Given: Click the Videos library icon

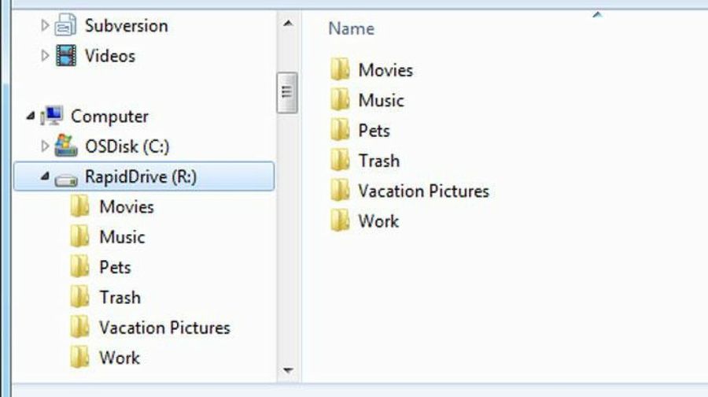Looking at the screenshot, I should click(x=66, y=56).
